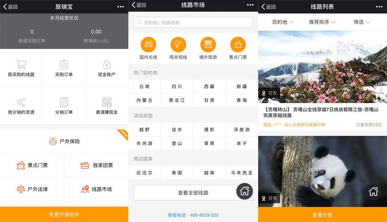The height and width of the screenshot is (222, 387).
Task: Select the 周末短线 balloon icon
Action: click(x=178, y=44)
